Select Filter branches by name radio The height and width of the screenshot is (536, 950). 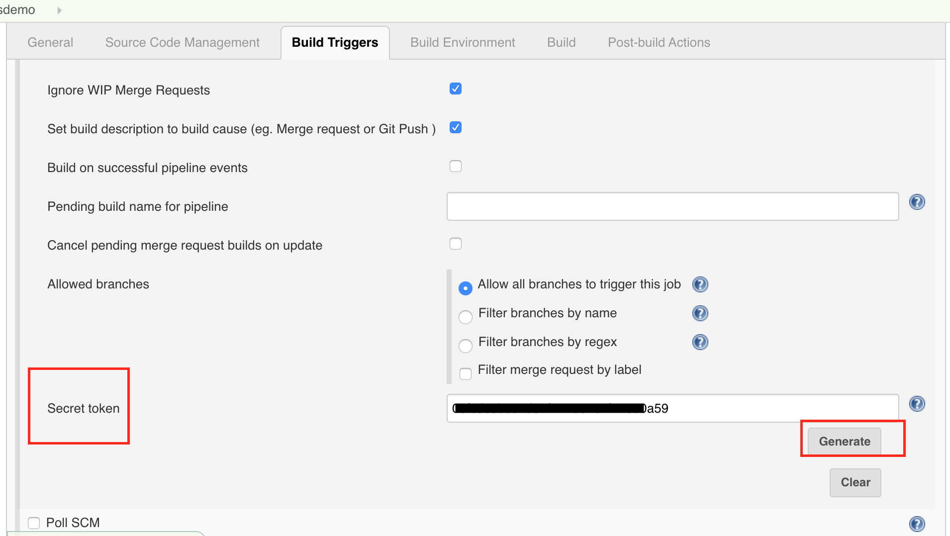point(466,317)
